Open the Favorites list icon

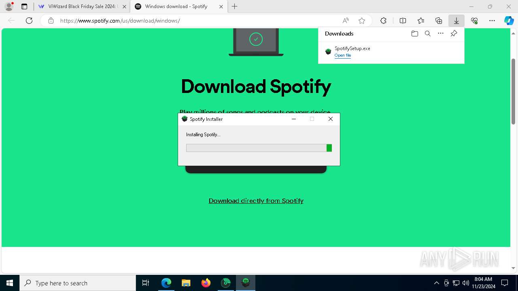[421, 21]
